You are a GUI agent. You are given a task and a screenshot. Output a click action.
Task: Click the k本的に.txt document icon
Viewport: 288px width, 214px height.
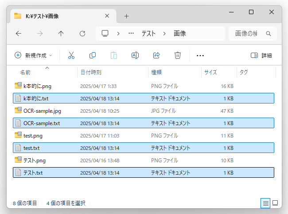[18, 98]
